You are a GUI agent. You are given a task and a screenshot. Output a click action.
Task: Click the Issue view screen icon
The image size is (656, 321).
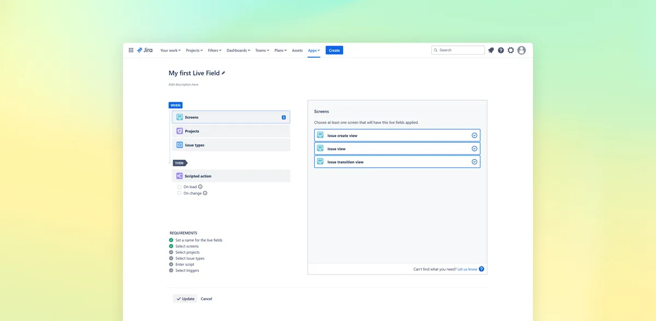pyautogui.click(x=320, y=149)
